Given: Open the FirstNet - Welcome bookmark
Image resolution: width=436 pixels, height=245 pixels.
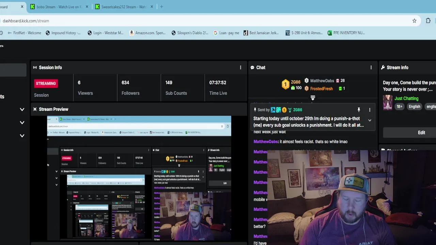Looking at the screenshot, I should point(24,33).
